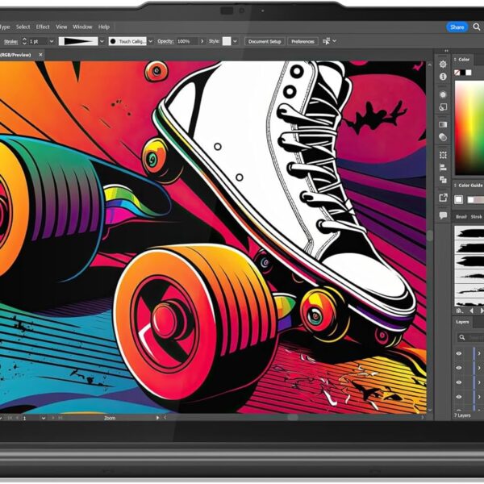Click the Opacity label link

point(165,41)
